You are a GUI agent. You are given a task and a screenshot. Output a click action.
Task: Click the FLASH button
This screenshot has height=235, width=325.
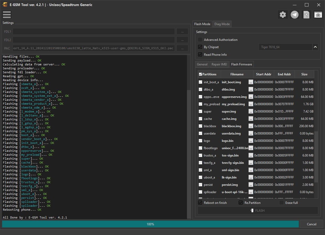tap(258, 210)
